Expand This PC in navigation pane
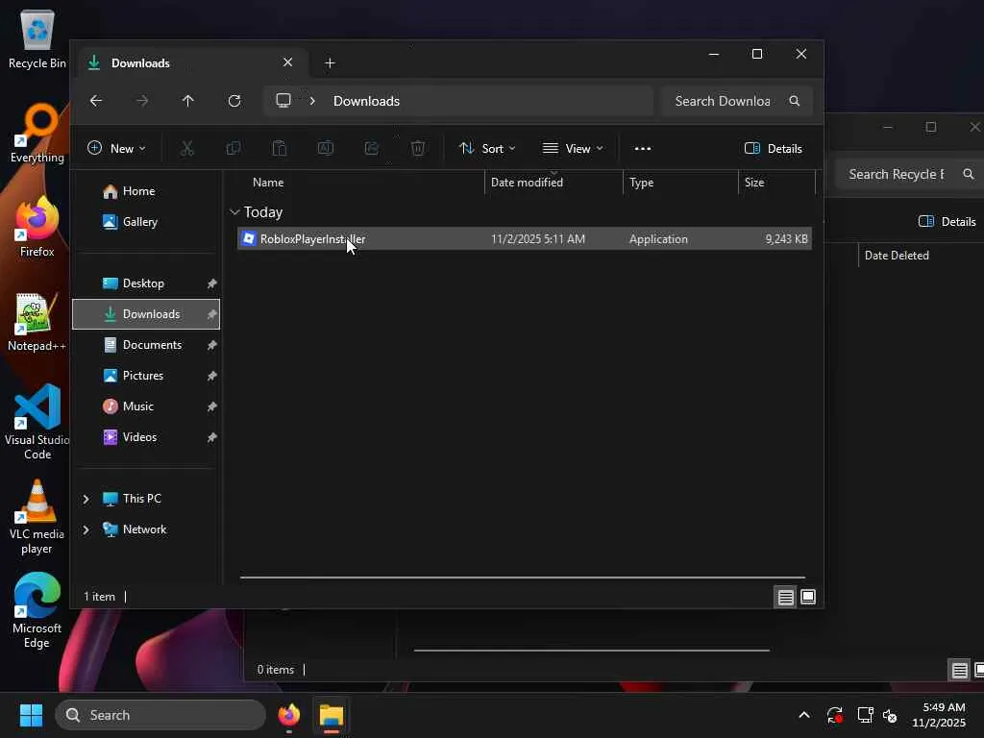Image resolution: width=984 pixels, height=738 pixels. (86, 499)
